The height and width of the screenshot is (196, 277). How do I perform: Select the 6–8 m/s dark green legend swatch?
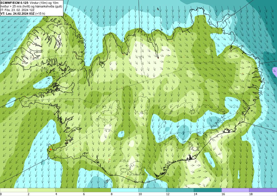click(97, 190)
